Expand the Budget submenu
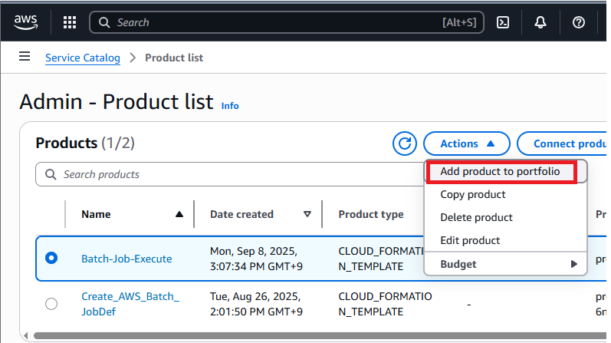Screen dimensions: 611x343 [505, 264]
